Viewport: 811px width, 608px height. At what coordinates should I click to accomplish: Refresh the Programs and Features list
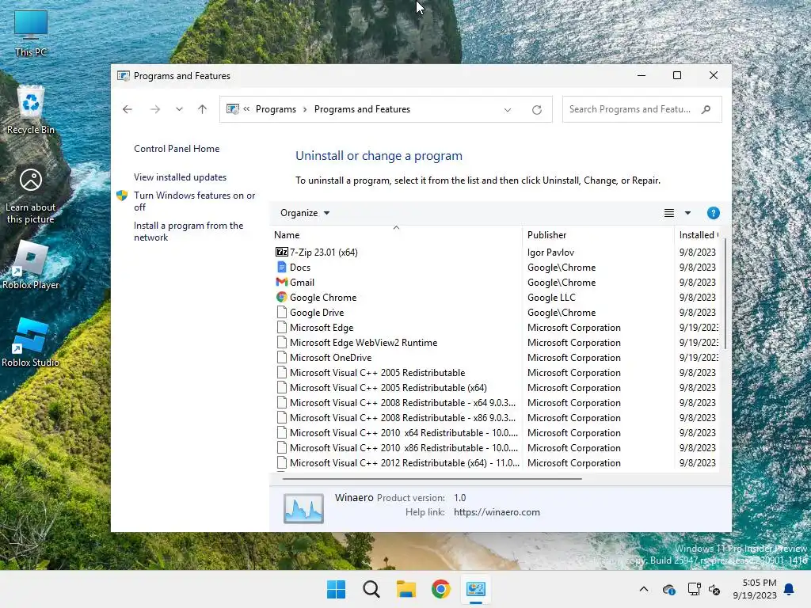(537, 109)
